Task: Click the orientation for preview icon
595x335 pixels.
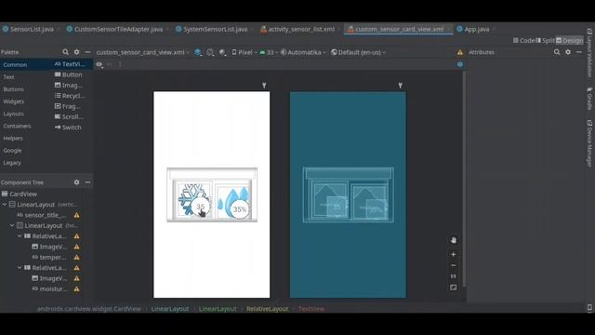Action: pos(210,52)
